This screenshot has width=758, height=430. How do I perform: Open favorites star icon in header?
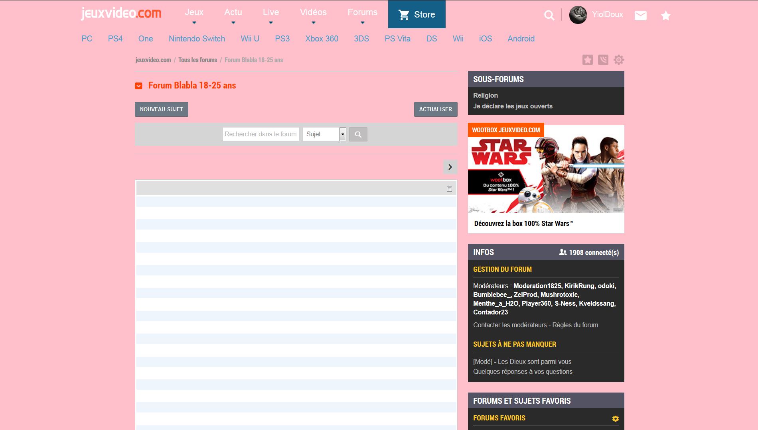pos(665,16)
